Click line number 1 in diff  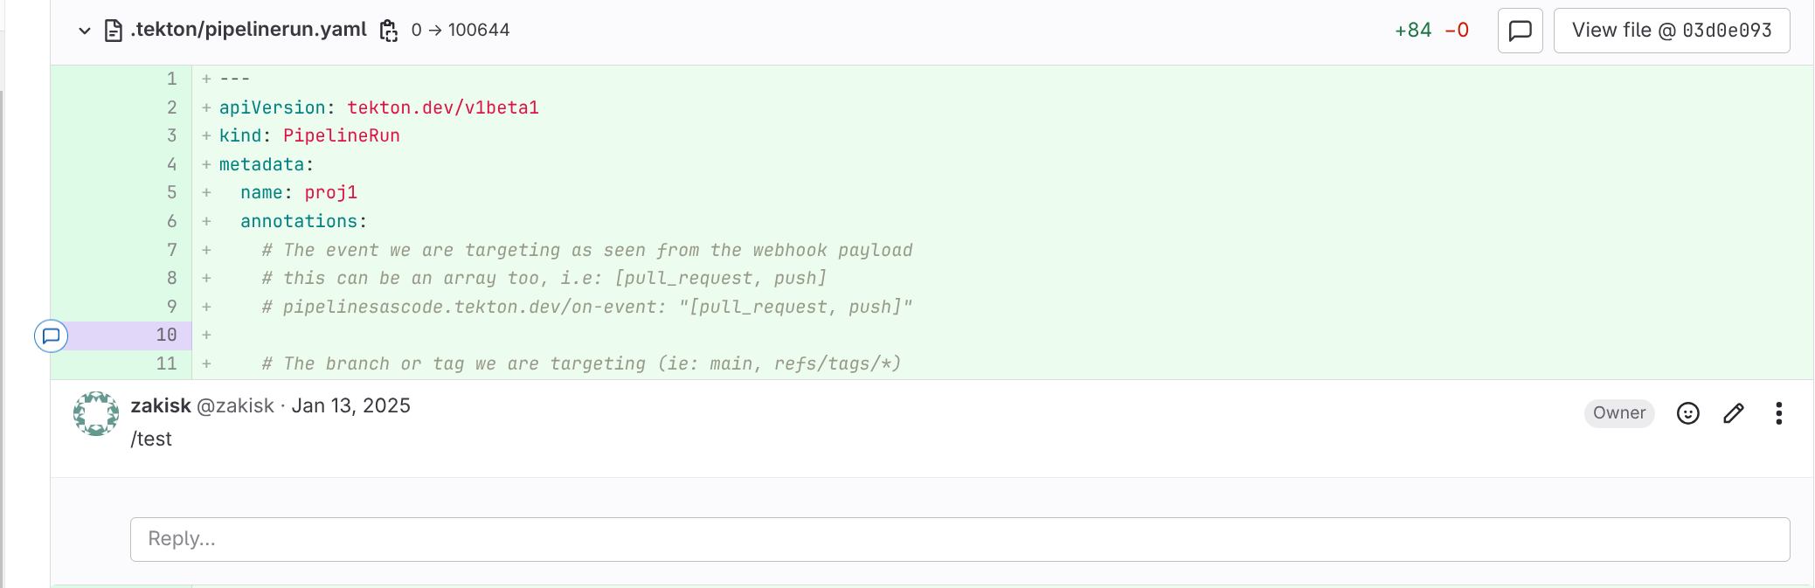tap(172, 80)
